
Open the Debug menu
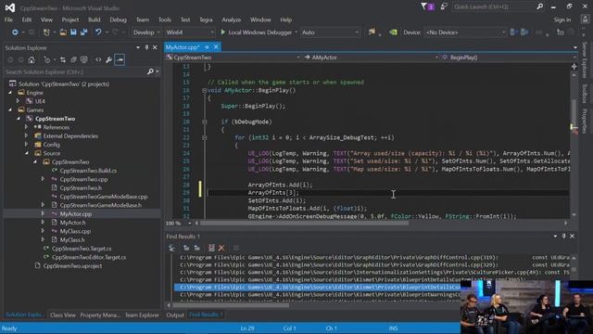[x=118, y=19]
